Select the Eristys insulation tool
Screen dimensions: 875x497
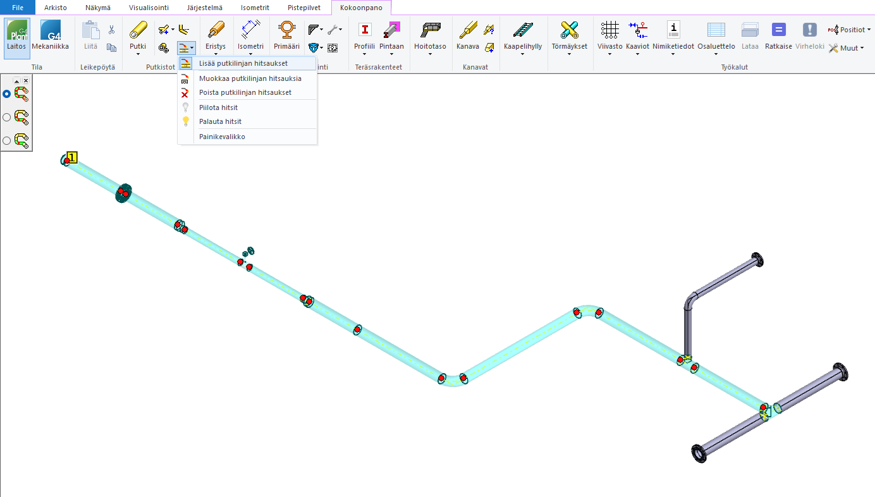click(x=216, y=30)
